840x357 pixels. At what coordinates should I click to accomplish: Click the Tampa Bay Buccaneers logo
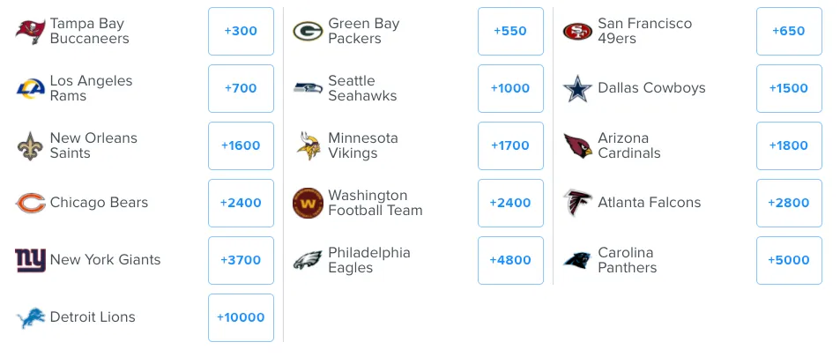pyautogui.click(x=31, y=32)
